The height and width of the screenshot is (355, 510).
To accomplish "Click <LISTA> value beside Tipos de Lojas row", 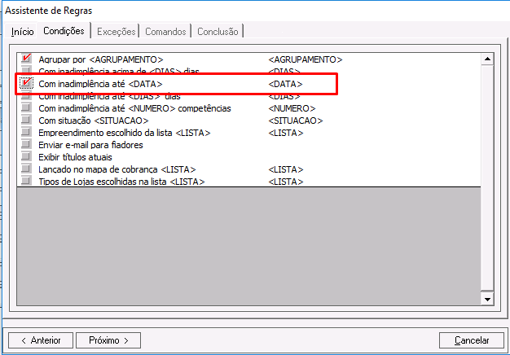I will (286, 182).
